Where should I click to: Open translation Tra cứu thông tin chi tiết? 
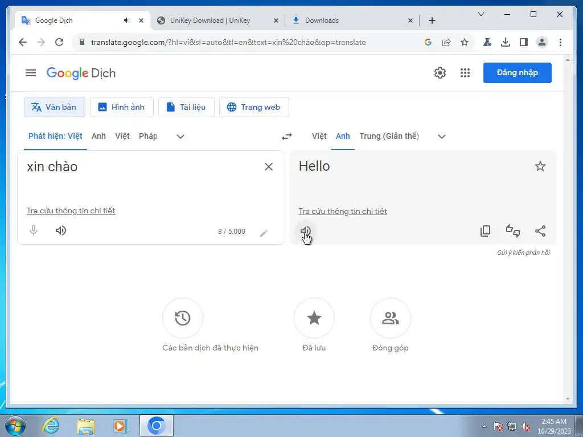click(343, 211)
